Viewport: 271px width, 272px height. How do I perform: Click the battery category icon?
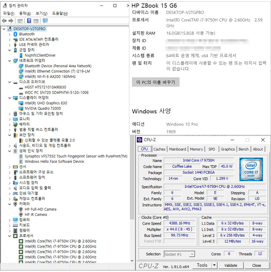(15, 124)
